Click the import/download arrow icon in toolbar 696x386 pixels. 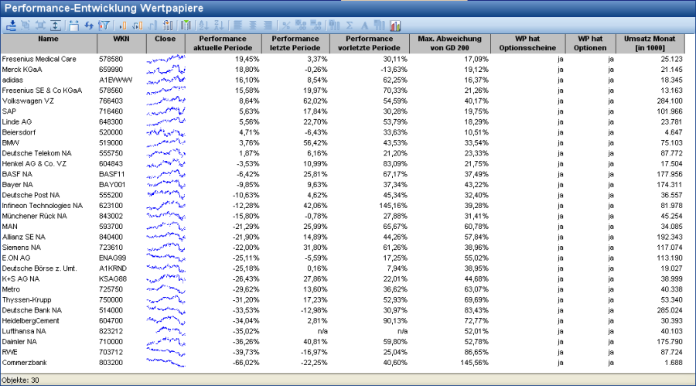coord(11,26)
